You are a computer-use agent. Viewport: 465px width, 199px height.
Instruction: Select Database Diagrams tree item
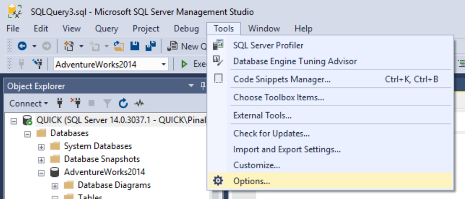click(114, 185)
